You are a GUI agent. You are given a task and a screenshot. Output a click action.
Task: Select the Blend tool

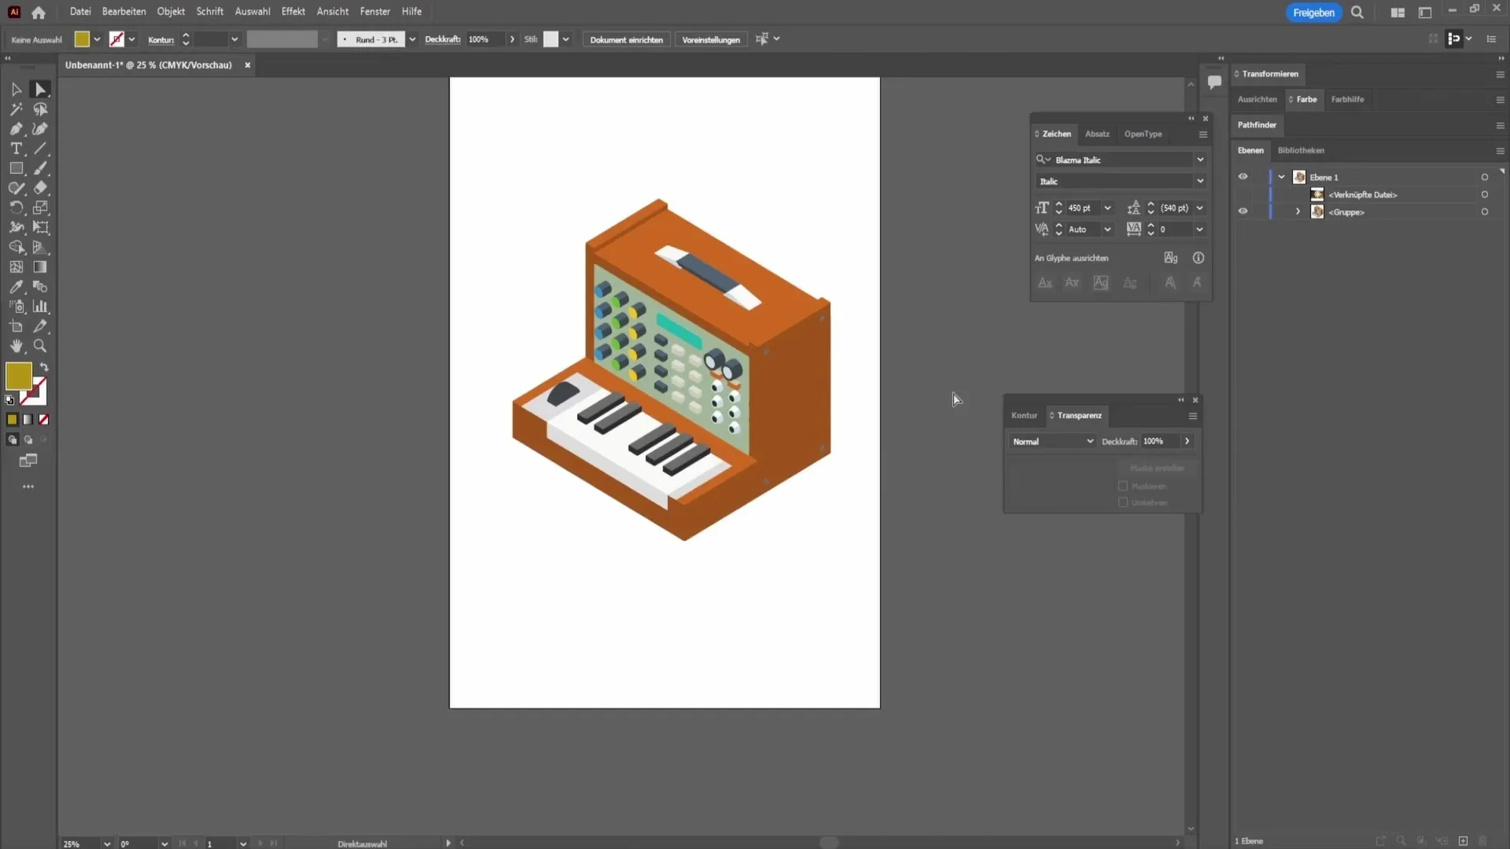40,287
